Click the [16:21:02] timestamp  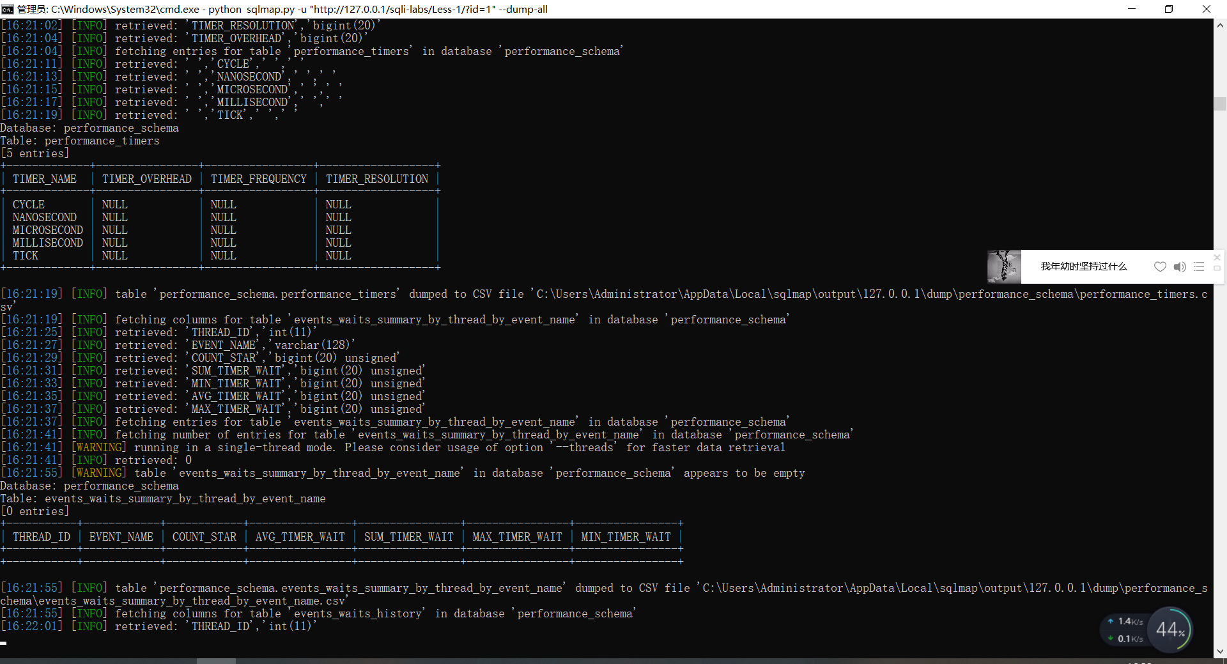pos(32,26)
